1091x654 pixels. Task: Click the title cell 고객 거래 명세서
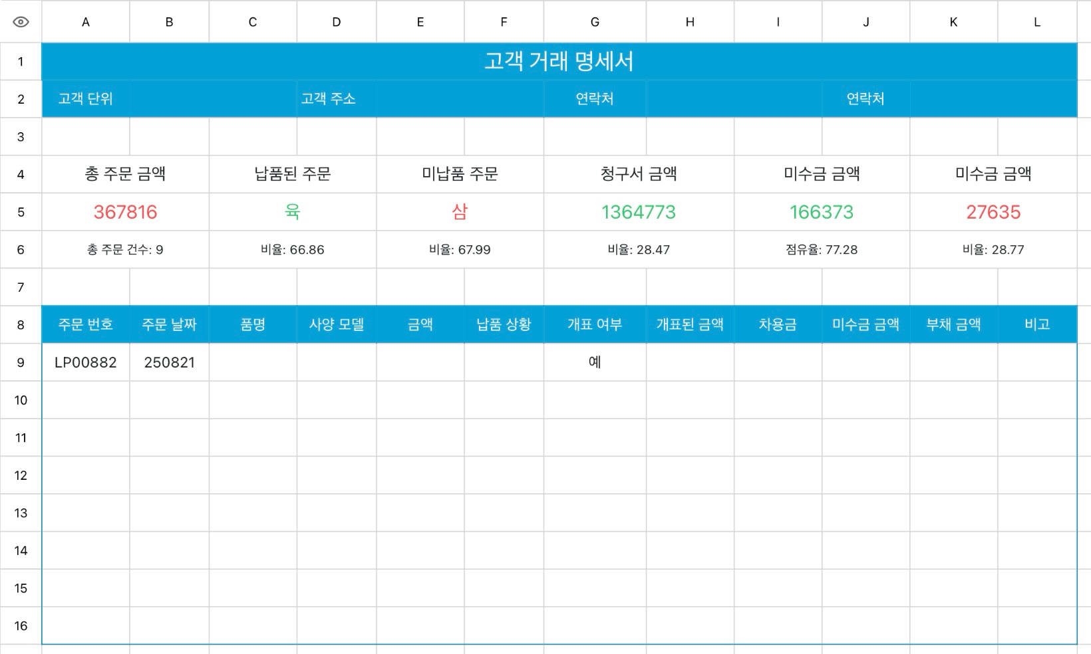click(x=559, y=62)
